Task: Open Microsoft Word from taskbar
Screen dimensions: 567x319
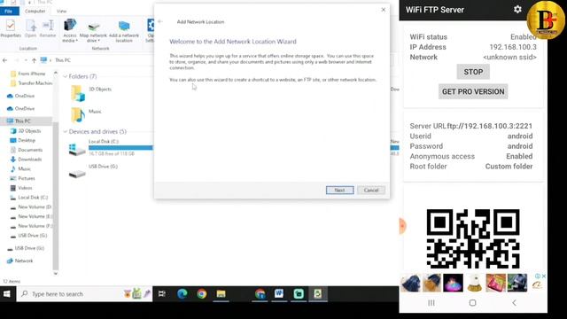Action: [x=279, y=294]
